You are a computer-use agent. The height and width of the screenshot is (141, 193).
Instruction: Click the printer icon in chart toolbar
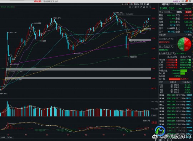pos(138,7)
